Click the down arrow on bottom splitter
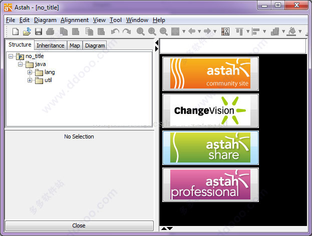Image resolution: width=312 pixels, height=236 pixels. 170,228
